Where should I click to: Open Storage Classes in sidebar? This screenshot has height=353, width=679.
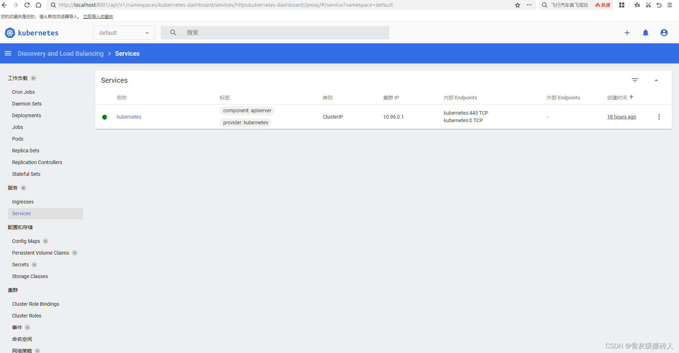point(30,276)
